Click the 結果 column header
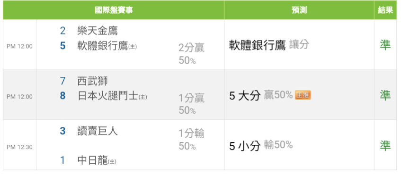 click(x=385, y=10)
